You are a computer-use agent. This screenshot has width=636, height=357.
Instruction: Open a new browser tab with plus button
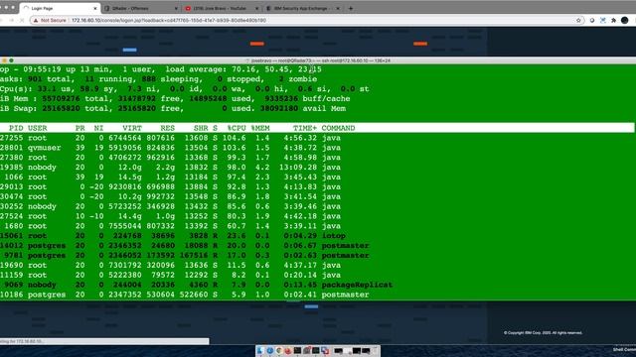pyautogui.click(x=351, y=8)
